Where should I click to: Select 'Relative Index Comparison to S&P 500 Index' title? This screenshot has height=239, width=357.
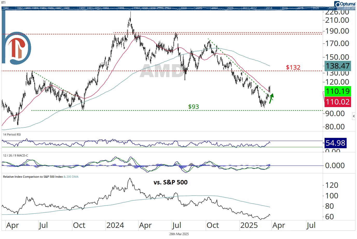pyautogui.click(x=33, y=177)
